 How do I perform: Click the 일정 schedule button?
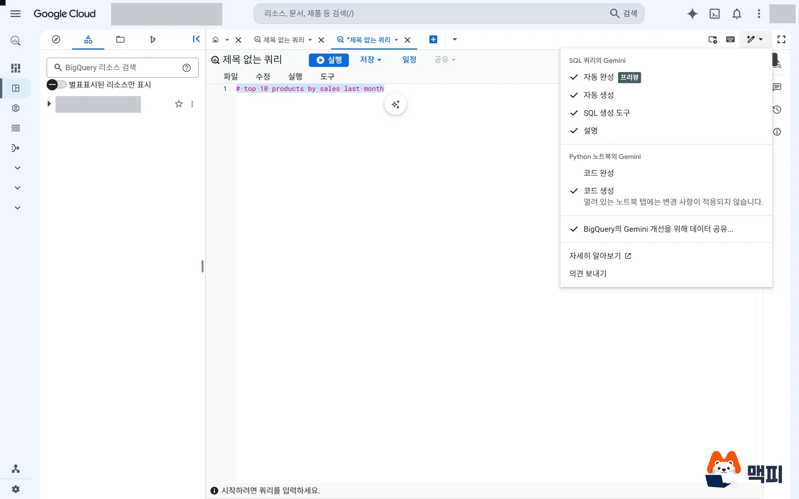[x=409, y=60]
